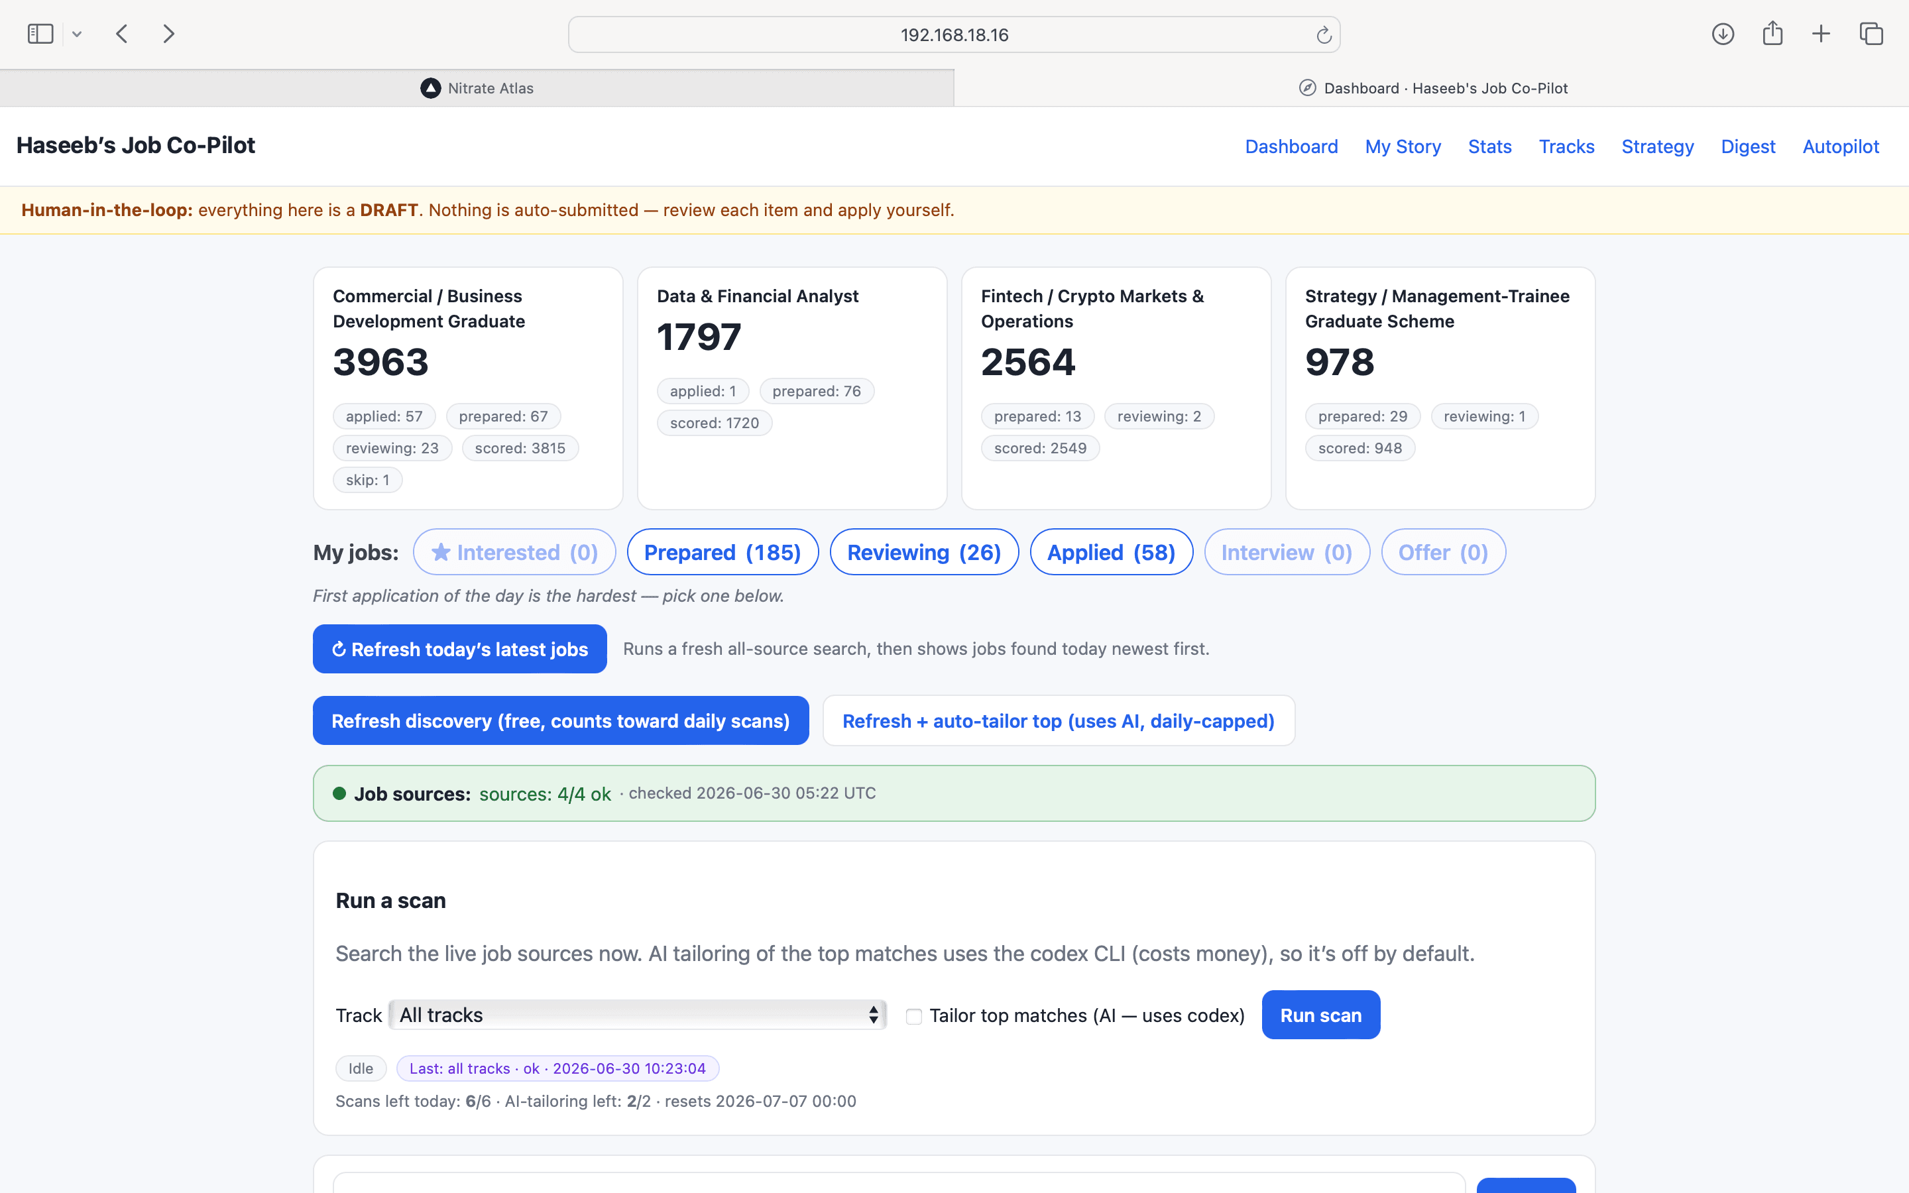Click the Share icon in toolbar
Image resolution: width=1909 pixels, height=1193 pixels.
1772,33
